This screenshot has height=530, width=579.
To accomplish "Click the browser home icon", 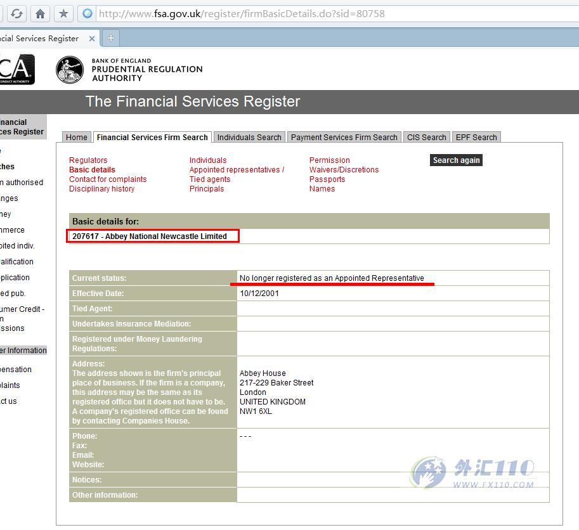I will [x=40, y=14].
